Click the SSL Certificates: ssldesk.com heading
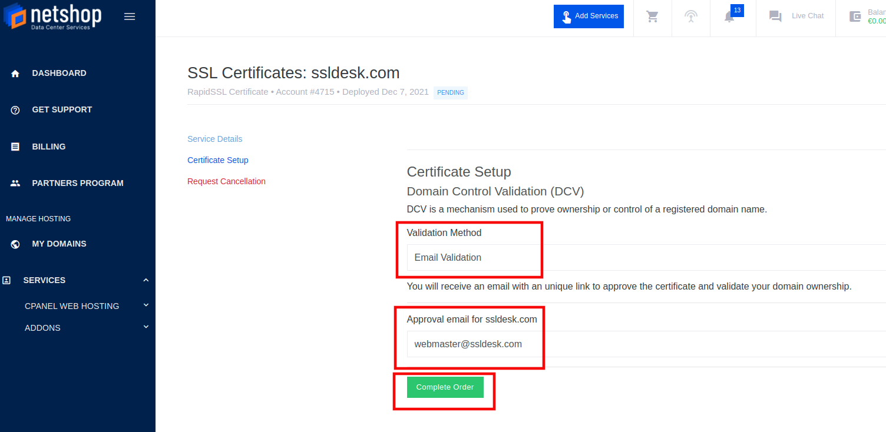Viewport: 886px width, 432px height. [293, 73]
